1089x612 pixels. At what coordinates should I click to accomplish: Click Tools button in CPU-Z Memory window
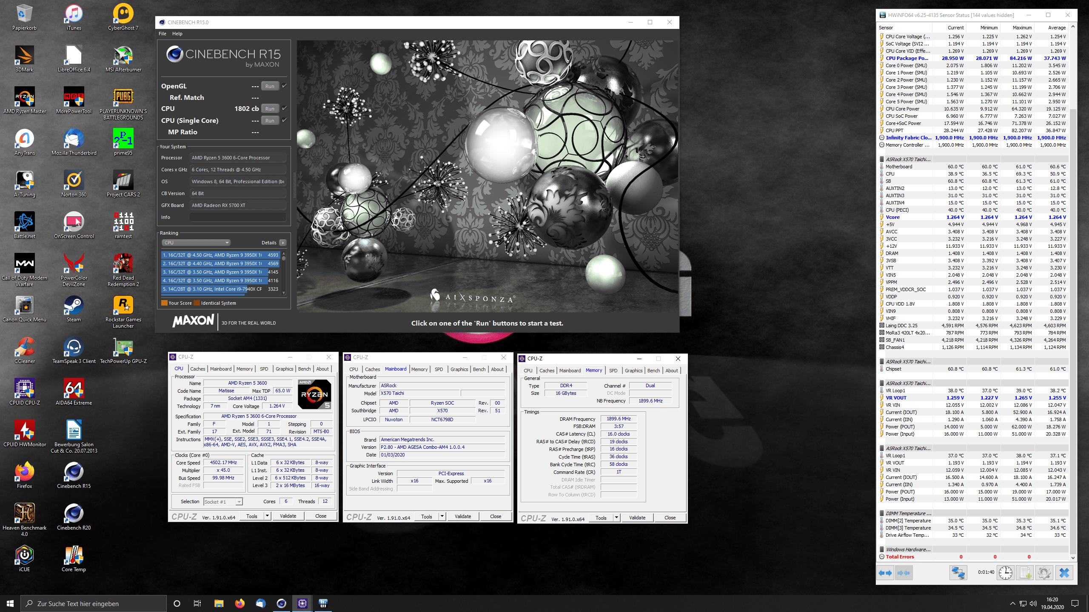pos(601,518)
